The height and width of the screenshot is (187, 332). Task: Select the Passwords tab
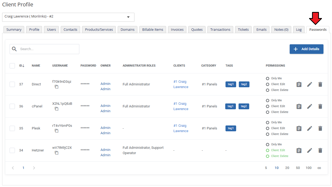click(x=318, y=30)
